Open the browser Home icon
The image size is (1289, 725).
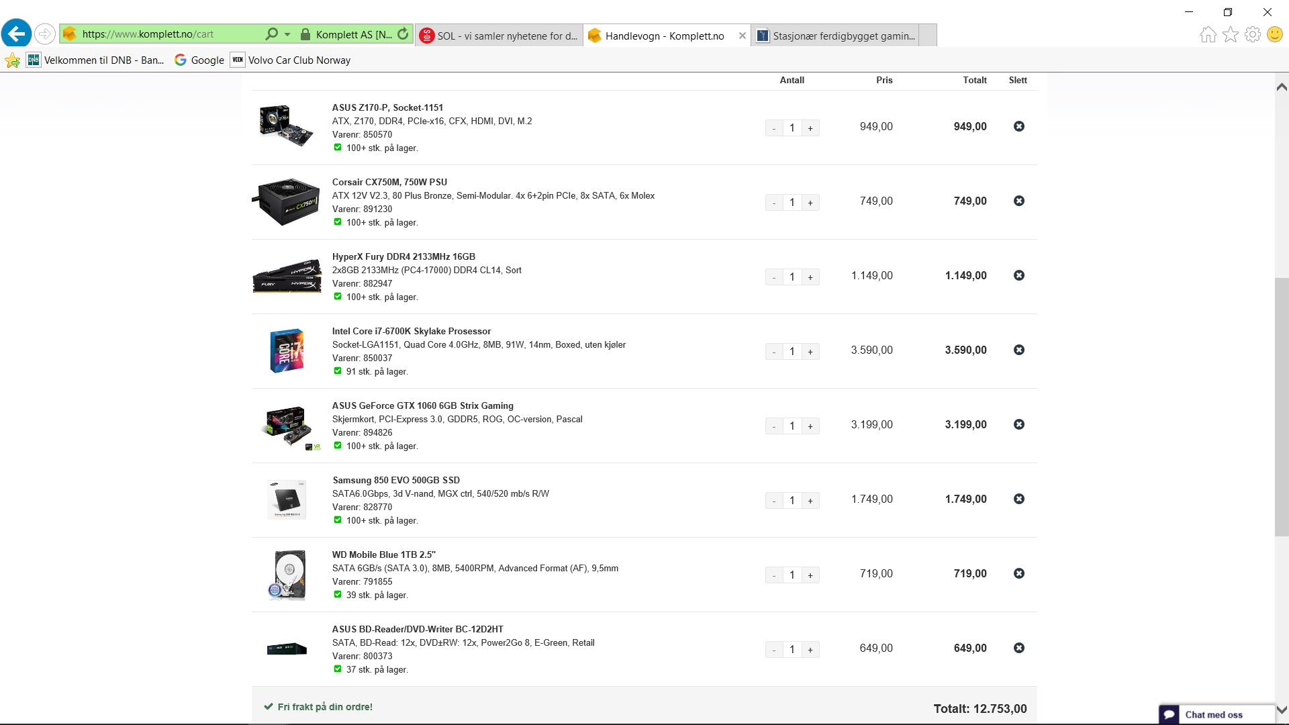[1208, 34]
